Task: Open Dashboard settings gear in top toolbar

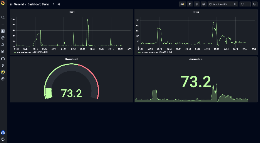Action: click(x=203, y=4)
